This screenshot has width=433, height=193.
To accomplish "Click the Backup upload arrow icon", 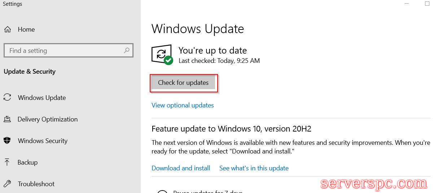I will coord(7,162).
